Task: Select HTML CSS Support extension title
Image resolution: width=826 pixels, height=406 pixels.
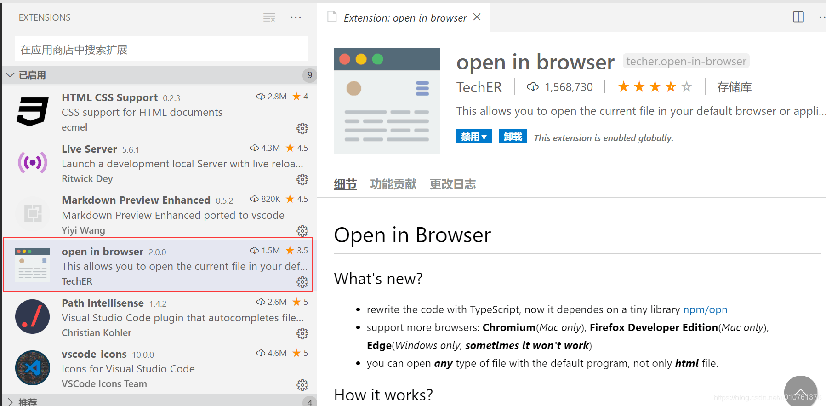Action: pos(110,97)
